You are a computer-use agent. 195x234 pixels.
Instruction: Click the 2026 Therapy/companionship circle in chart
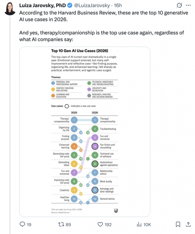click(95, 120)
